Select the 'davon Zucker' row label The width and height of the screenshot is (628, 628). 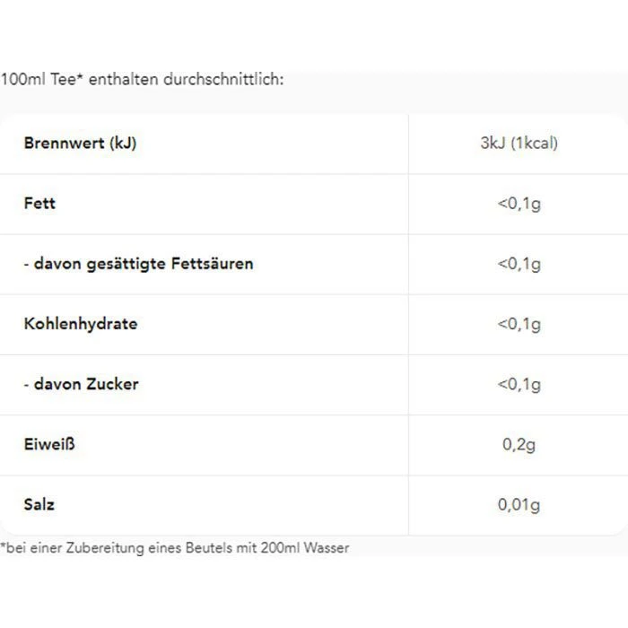[81, 384]
